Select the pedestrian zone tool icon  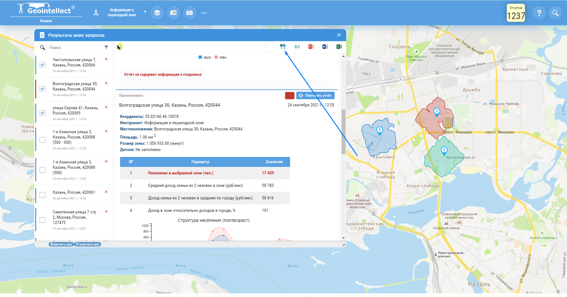pos(96,12)
